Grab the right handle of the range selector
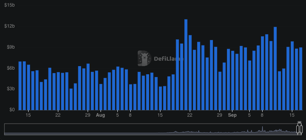This screenshot has height=140, width=306. (301, 129)
